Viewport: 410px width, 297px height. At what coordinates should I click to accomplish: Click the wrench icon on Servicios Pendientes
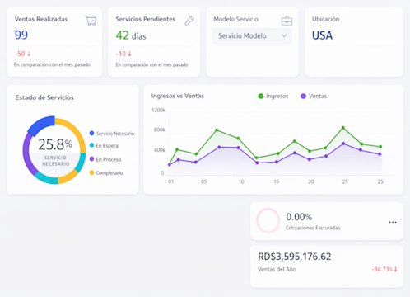click(x=189, y=21)
